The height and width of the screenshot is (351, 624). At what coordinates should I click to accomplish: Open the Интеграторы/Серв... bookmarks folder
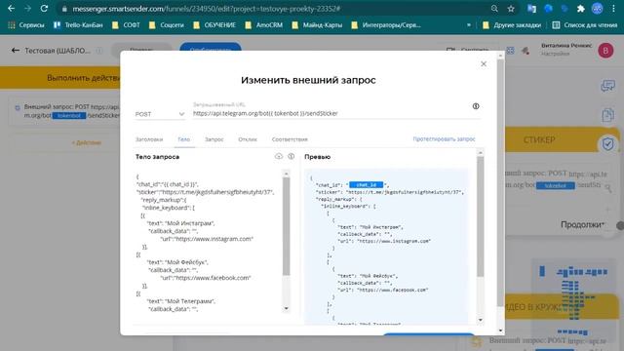(x=386, y=25)
